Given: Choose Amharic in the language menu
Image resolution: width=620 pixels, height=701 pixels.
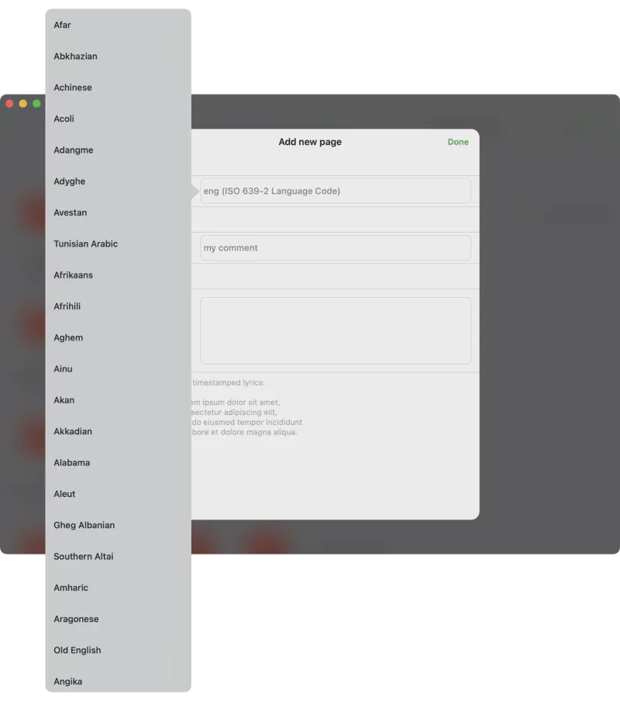Looking at the screenshot, I should coord(71,588).
